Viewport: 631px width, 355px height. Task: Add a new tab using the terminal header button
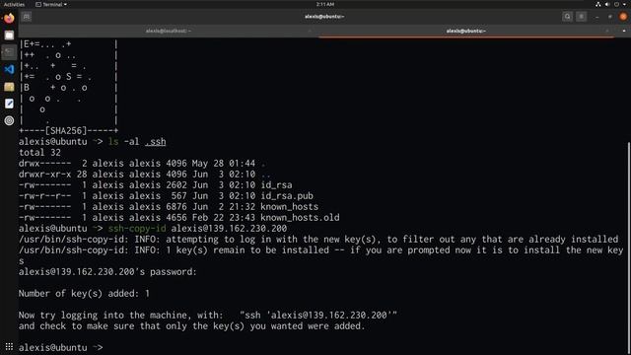point(27,17)
